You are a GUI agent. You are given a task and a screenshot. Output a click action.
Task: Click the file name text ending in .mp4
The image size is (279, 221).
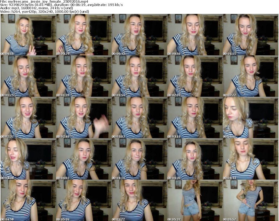48,2
